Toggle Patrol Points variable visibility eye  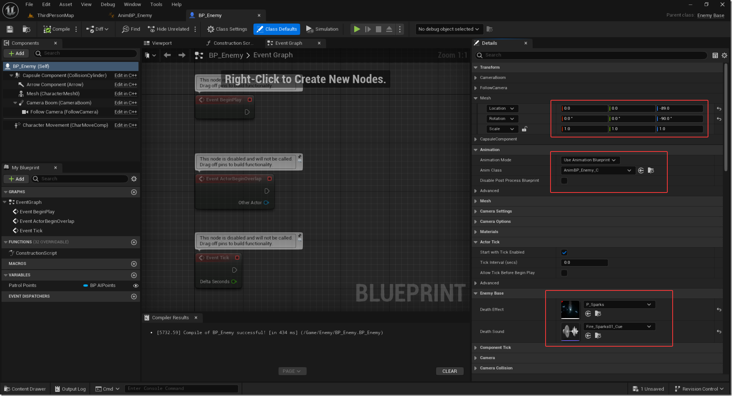pyautogui.click(x=136, y=286)
